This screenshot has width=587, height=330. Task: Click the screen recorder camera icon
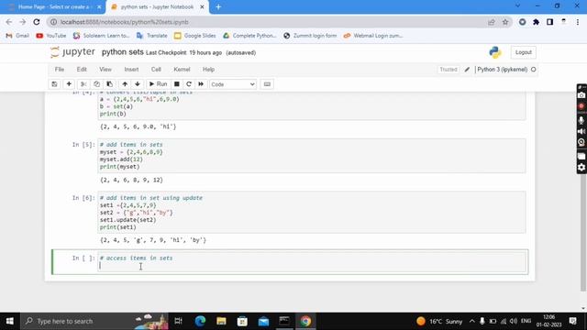[581, 95]
